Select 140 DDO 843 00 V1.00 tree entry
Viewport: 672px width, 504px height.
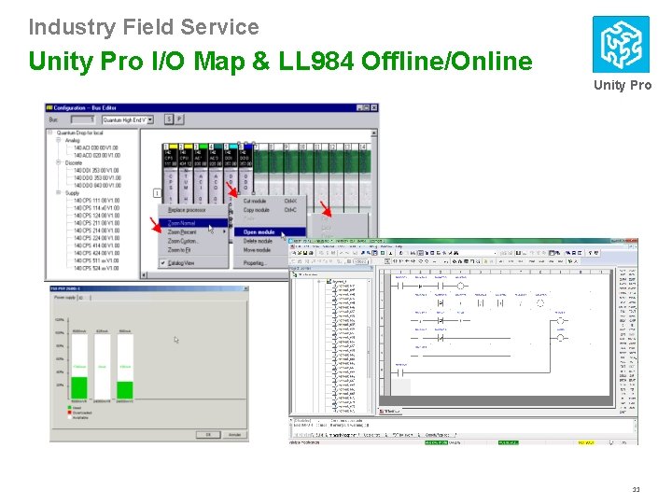coord(97,185)
